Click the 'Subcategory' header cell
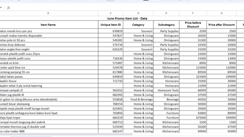 click(166, 25)
